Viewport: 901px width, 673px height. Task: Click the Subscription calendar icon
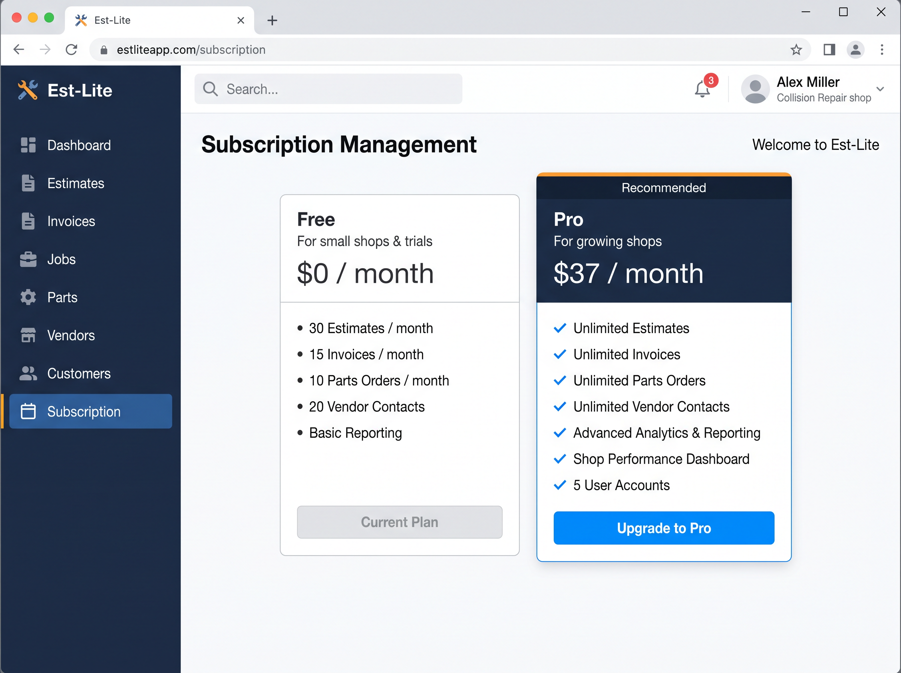(28, 411)
